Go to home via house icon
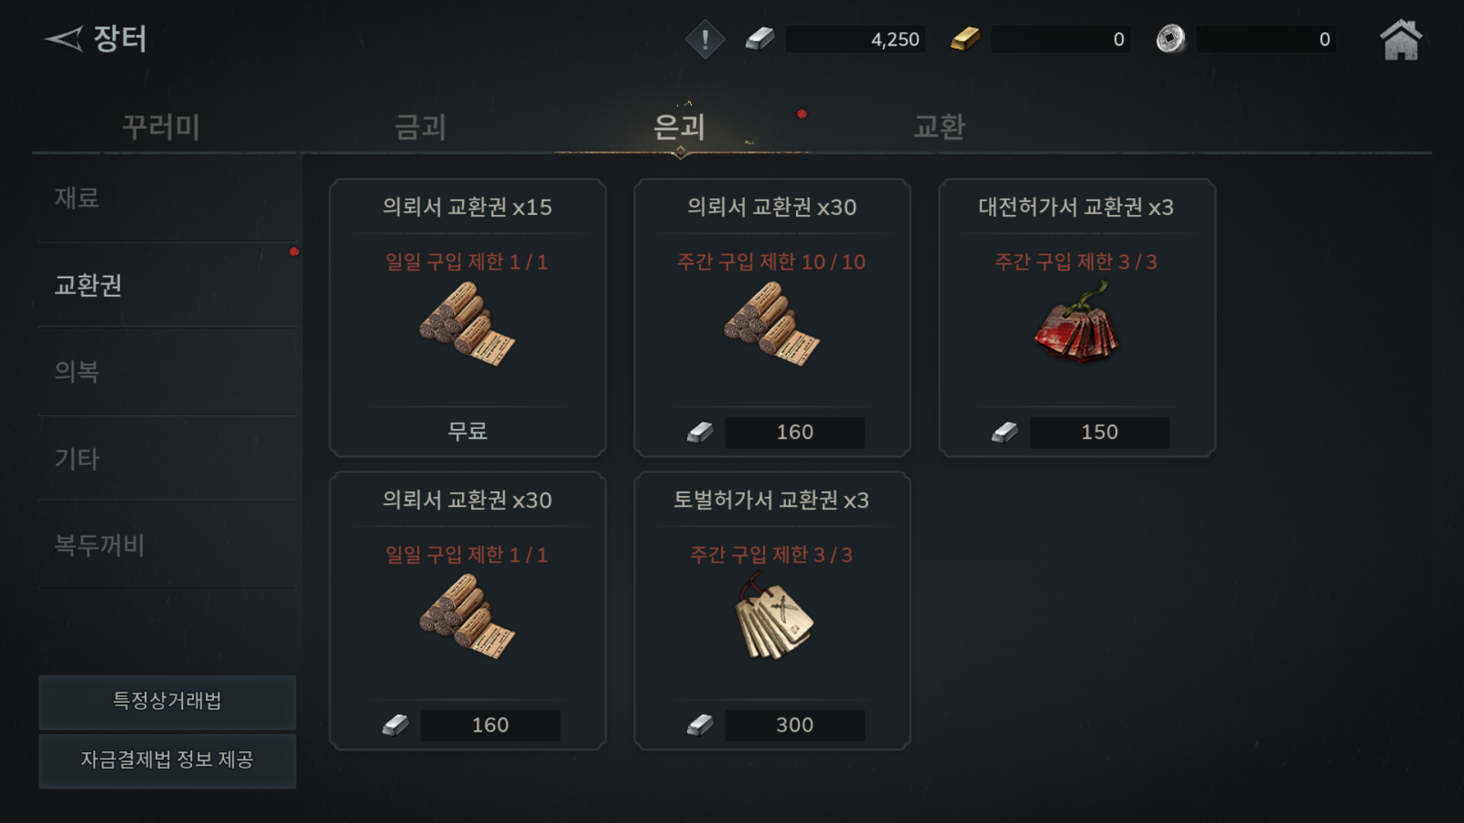 pos(1401,40)
